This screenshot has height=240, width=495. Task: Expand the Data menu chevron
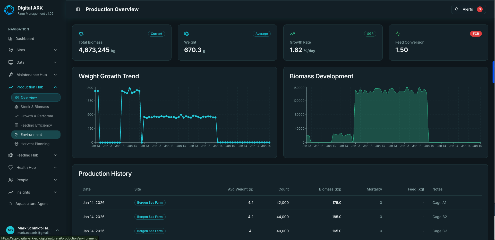55,62
